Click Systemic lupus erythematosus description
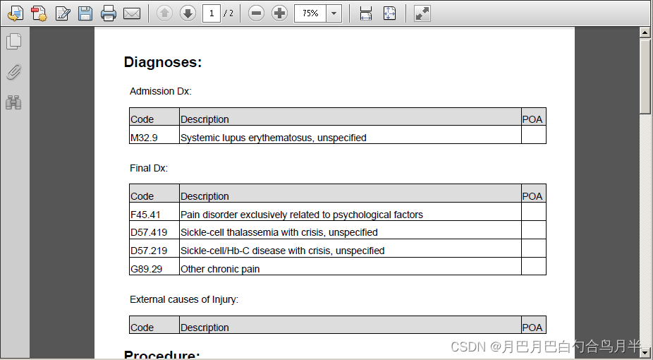 [274, 138]
